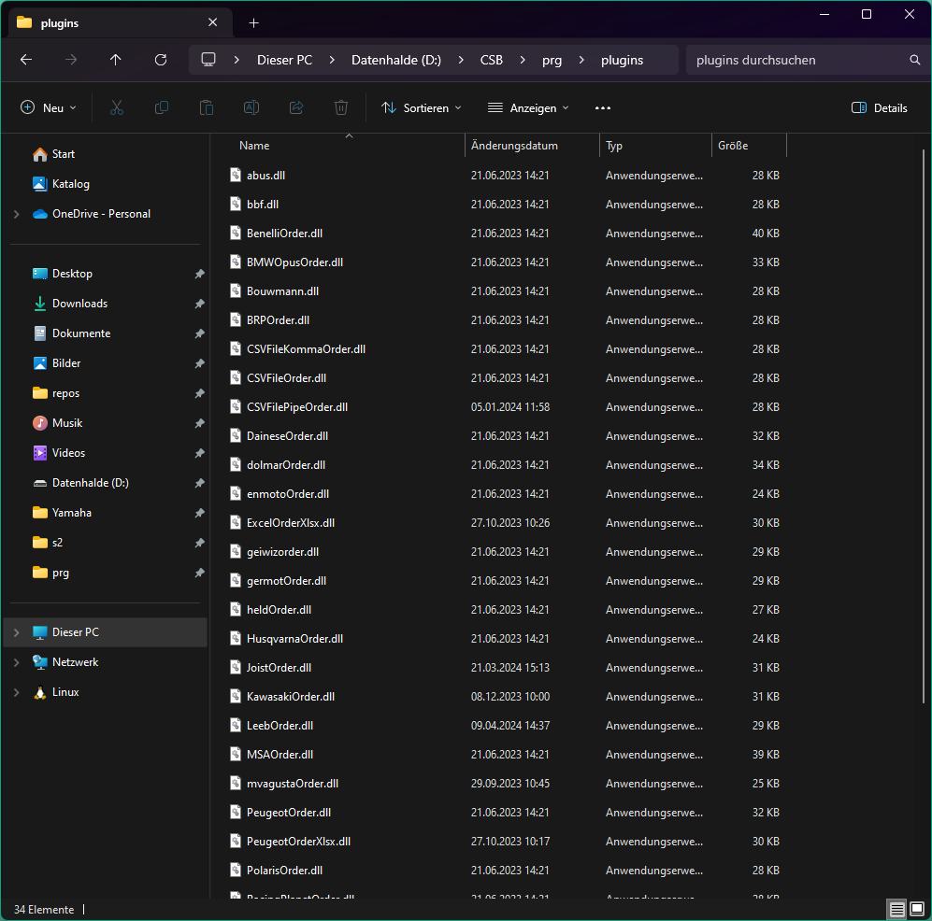Click the Paste clipboard icon

(207, 107)
